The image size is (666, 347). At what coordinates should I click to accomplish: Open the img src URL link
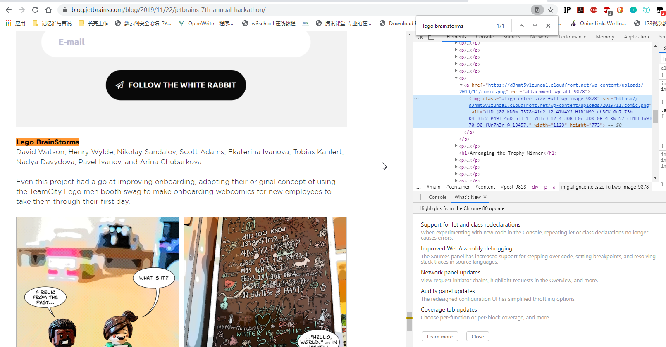(x=559, y=102)
